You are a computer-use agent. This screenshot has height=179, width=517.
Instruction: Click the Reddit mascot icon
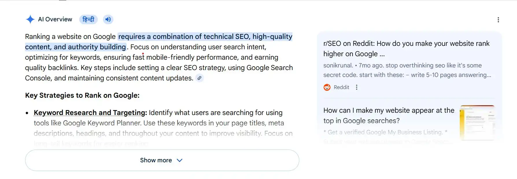coord(326,87)
